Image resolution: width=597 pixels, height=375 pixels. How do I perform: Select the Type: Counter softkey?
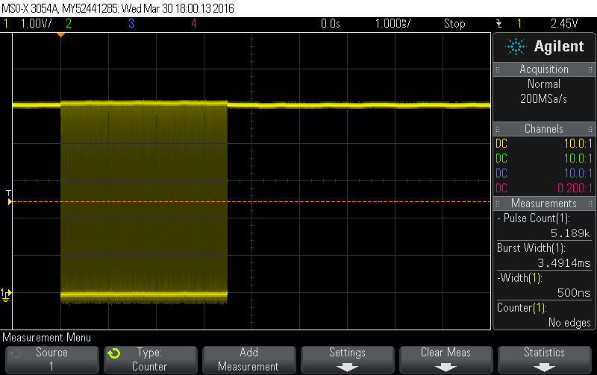point(149,359)
